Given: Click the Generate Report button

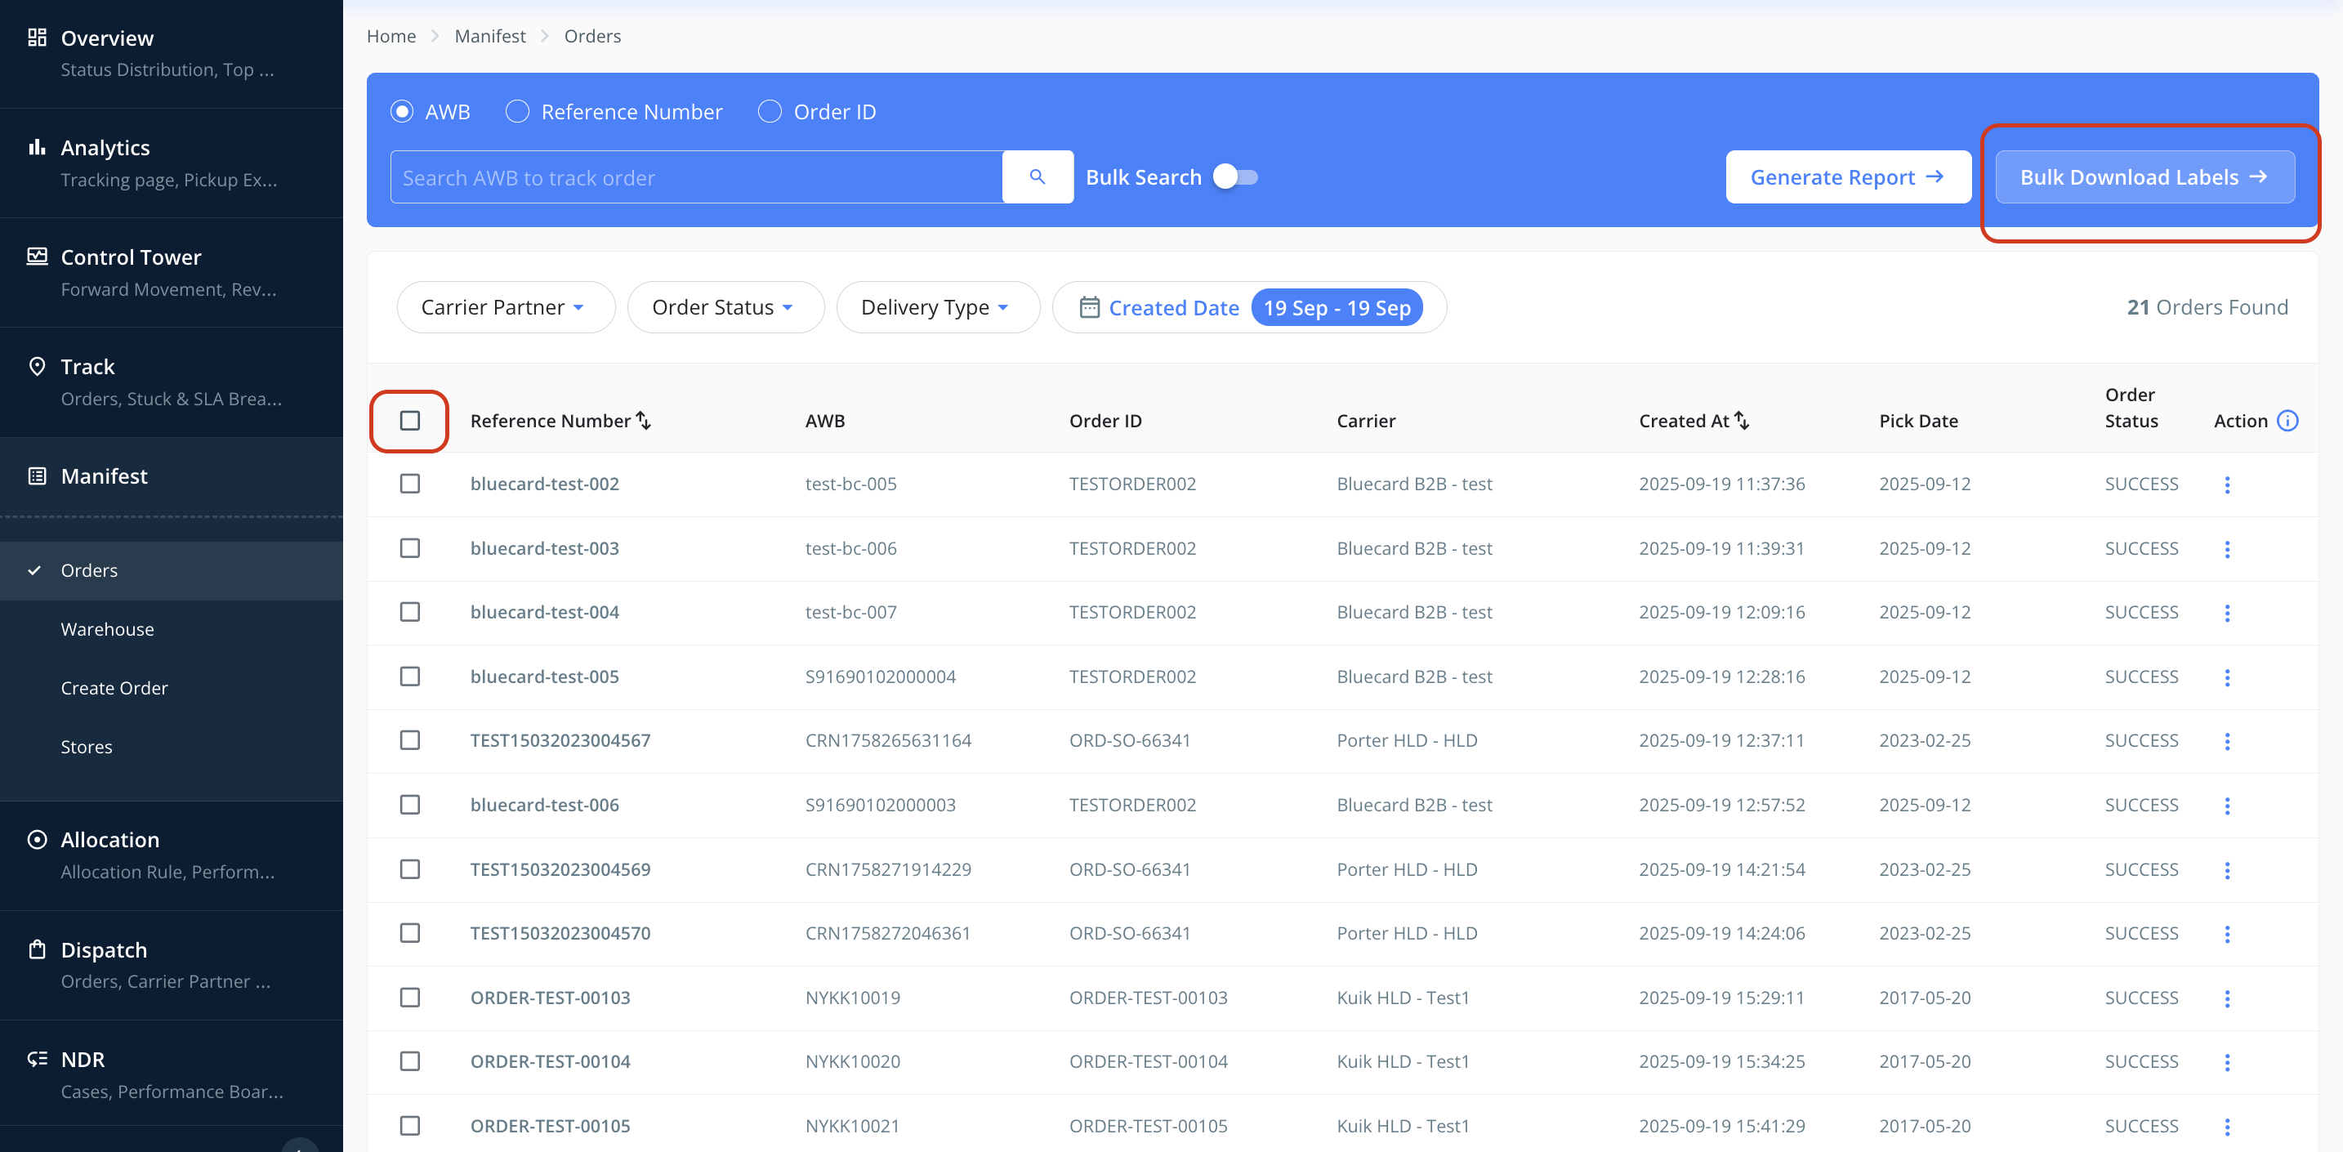Looking at the screenshot, I should click(x=1847, y=176).
